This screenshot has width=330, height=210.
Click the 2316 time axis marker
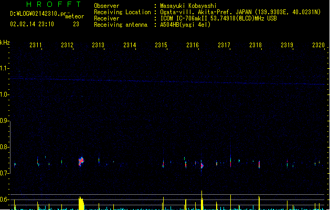click(193, 45)
